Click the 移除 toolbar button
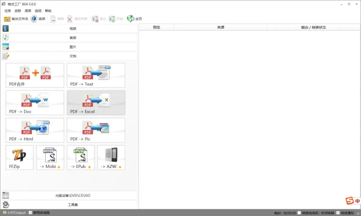Screen dimensions: 361x216 pos(57,19)
